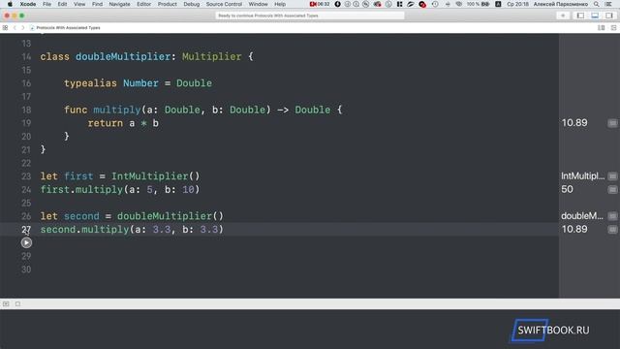Click 10.89 result beside line 27
This screenshot has height=349, width=620.
pos(574,229)
